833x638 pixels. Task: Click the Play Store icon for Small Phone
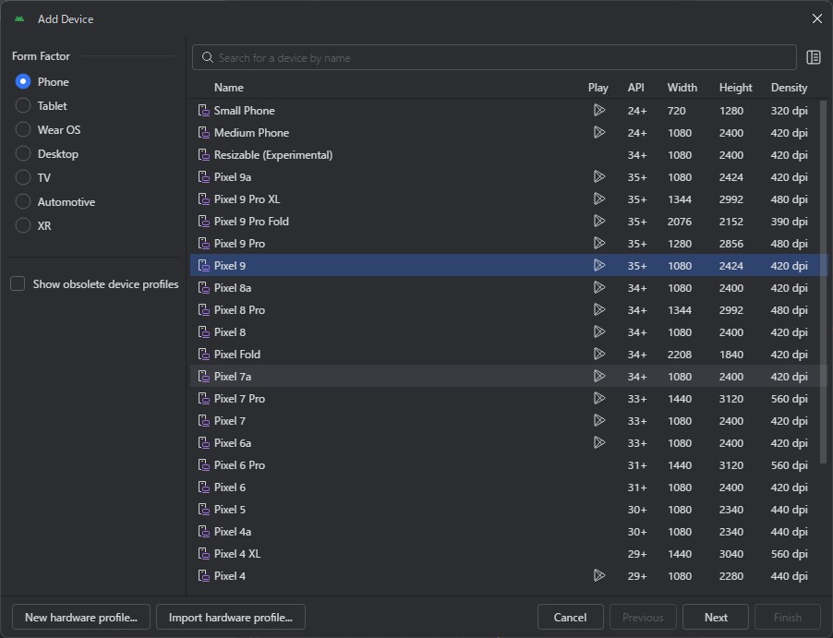pos(598,110)
